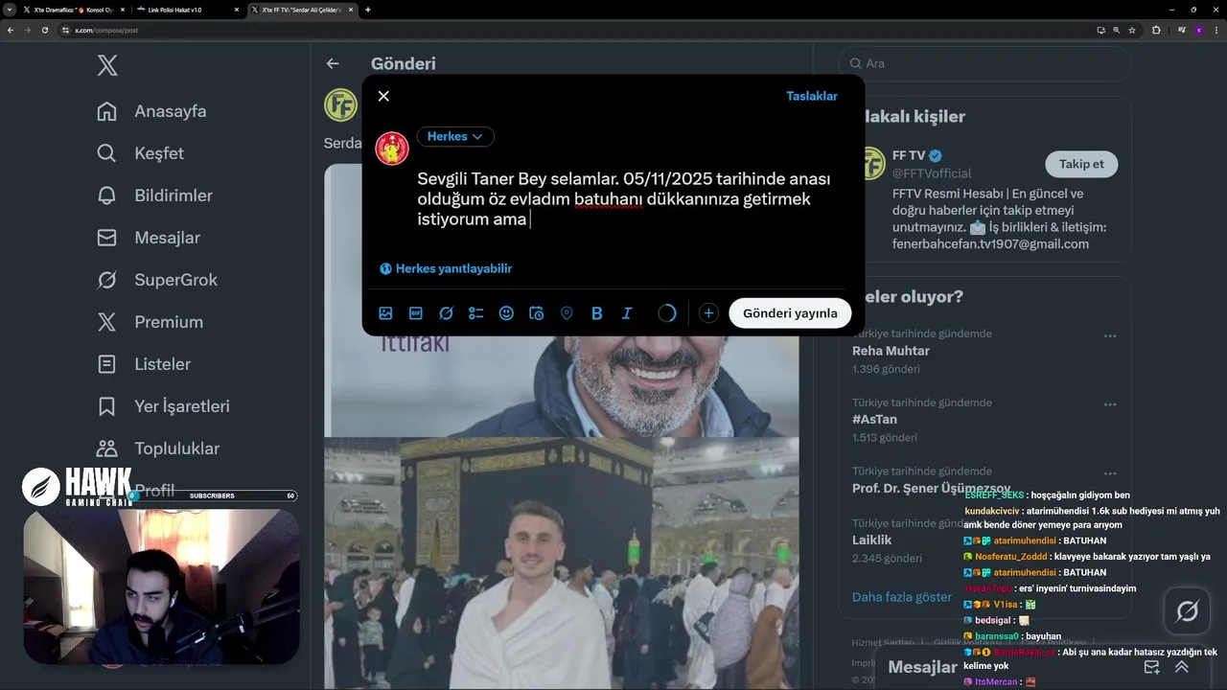The image size is (1227, 690).
Task: Open a new browser tab
Action: (x=368, y=10)
